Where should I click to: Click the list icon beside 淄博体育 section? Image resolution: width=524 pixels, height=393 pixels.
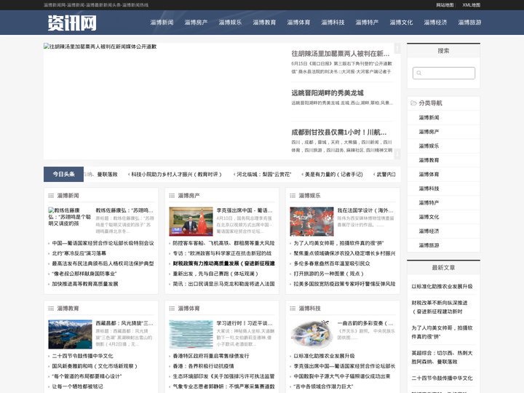pyautogui.click(x=172, y=309)
